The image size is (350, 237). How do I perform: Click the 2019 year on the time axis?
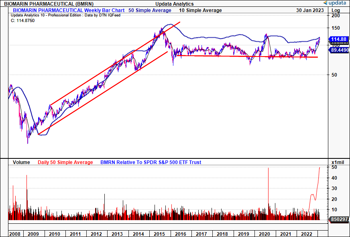[243, 234]
